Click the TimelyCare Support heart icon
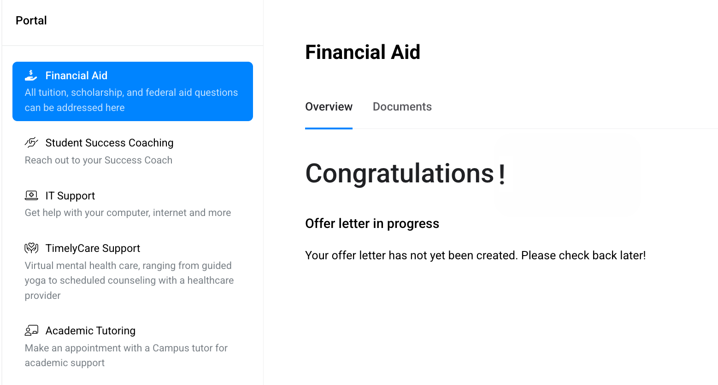 pos(31,248)
